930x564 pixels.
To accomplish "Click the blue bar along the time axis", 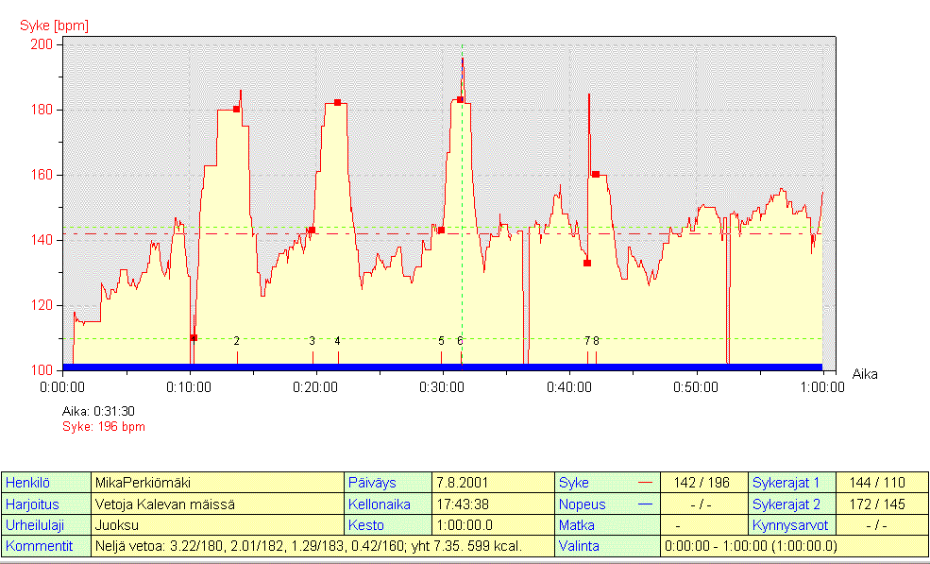I will click(x=442, y=367).
